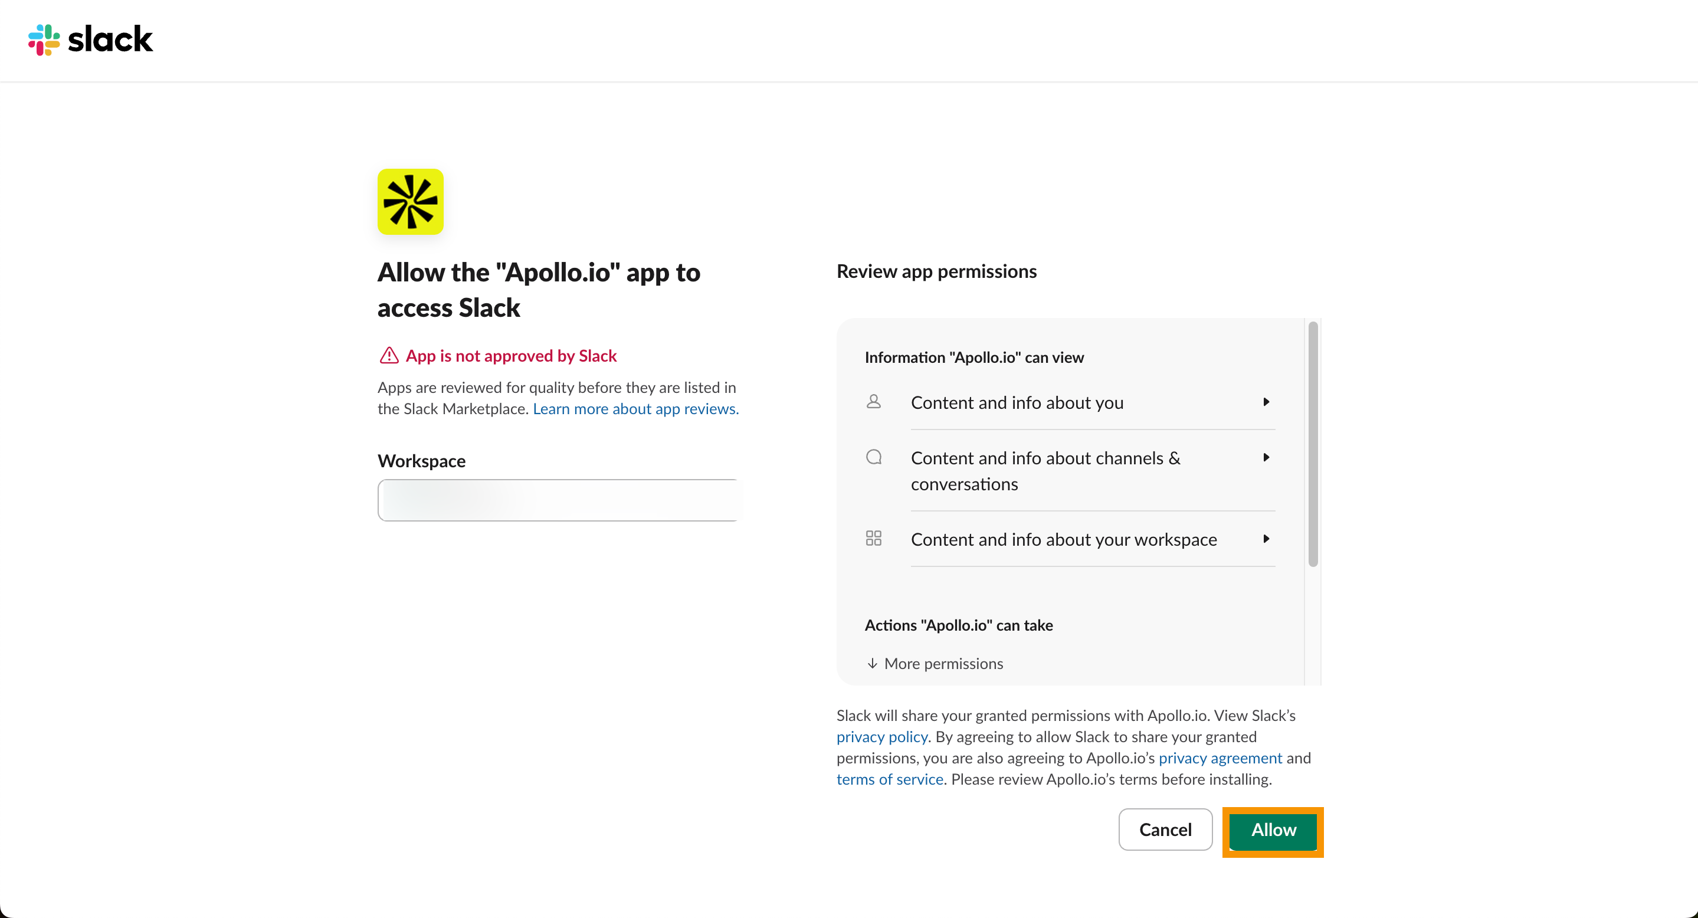Click the Apollo.io app icon
The width and height of the screenshot is (1698, 918).
click(x=410, y=202)
